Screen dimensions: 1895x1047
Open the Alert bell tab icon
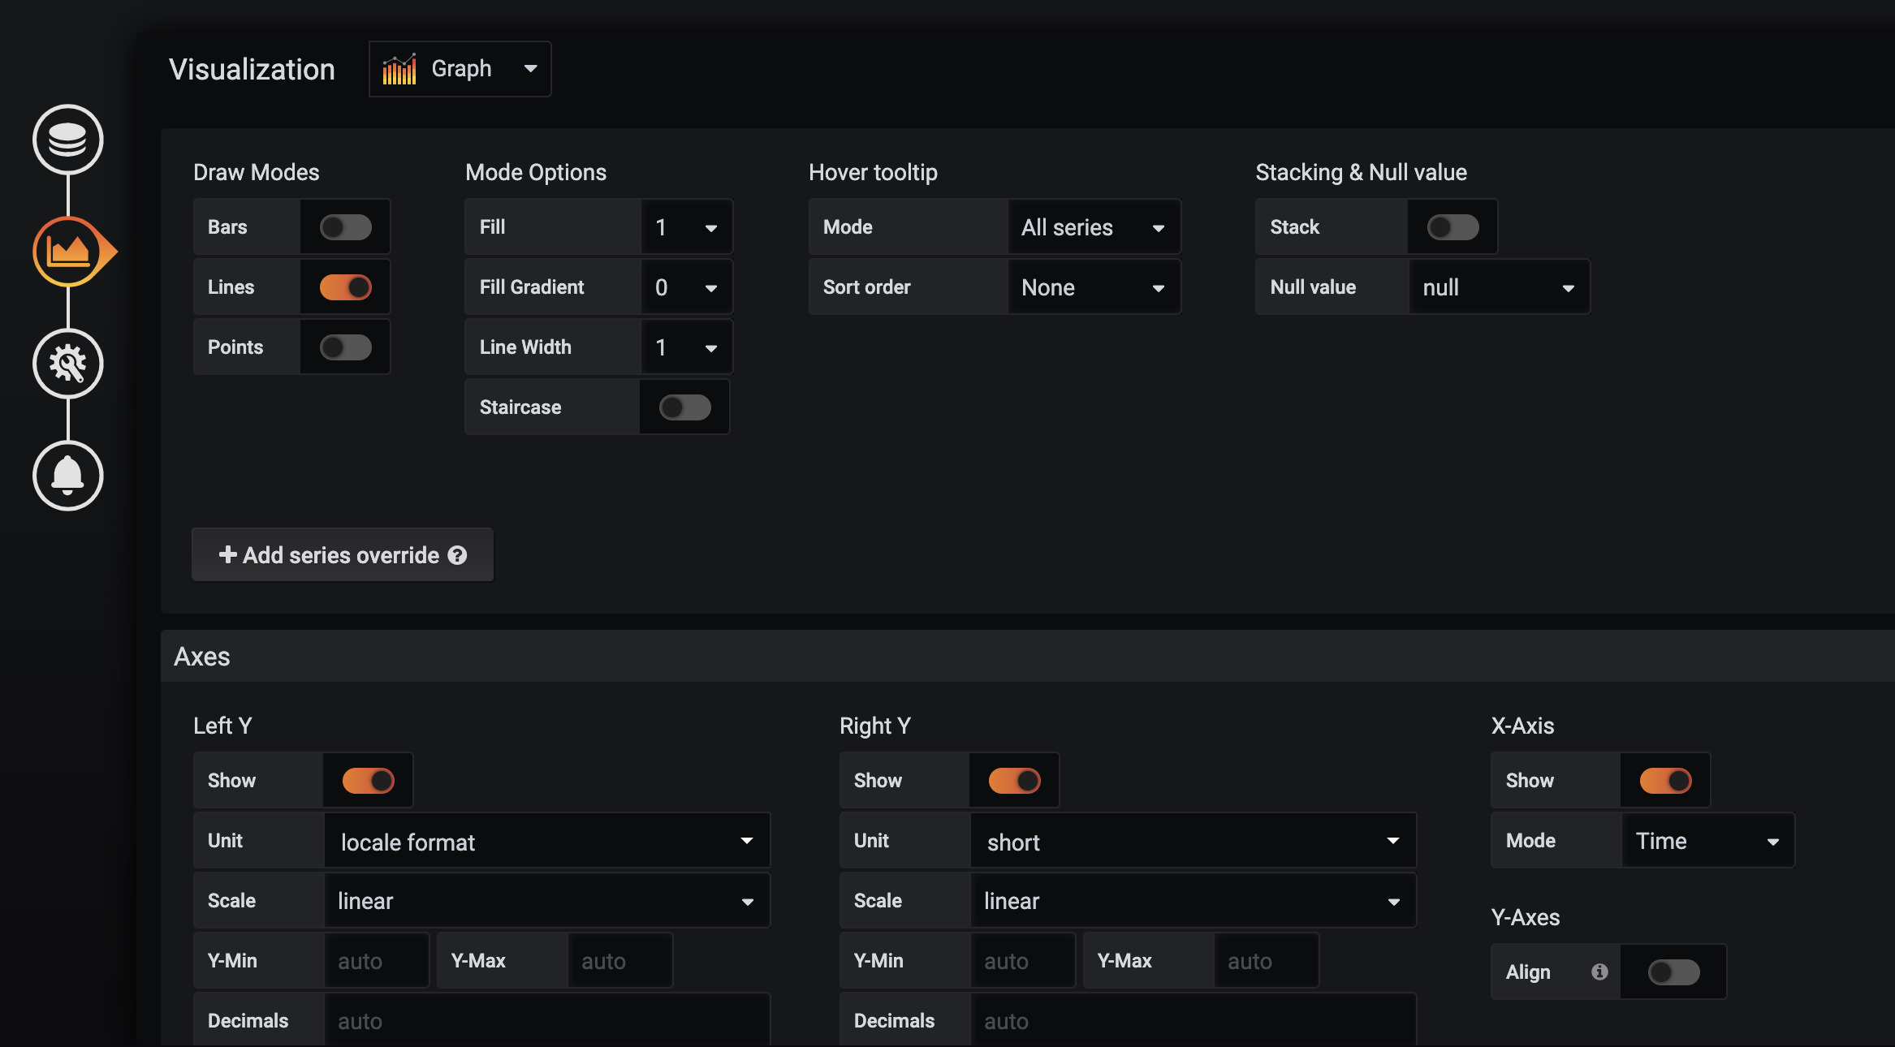point(67,476)
